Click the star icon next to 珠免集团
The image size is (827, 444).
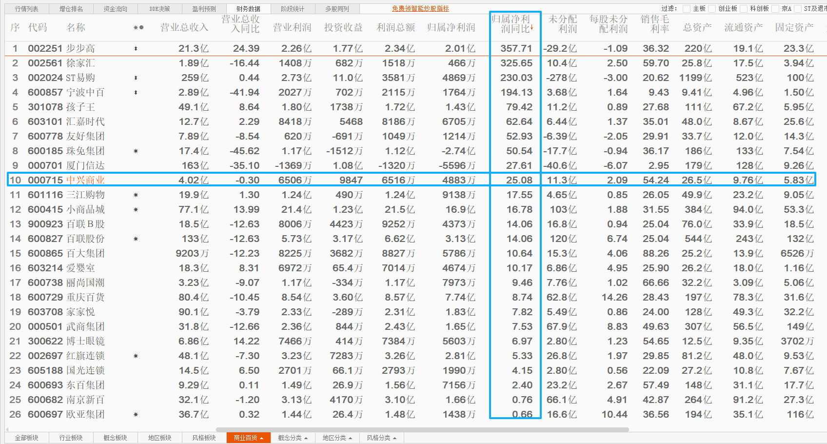[x=136, y=151]
